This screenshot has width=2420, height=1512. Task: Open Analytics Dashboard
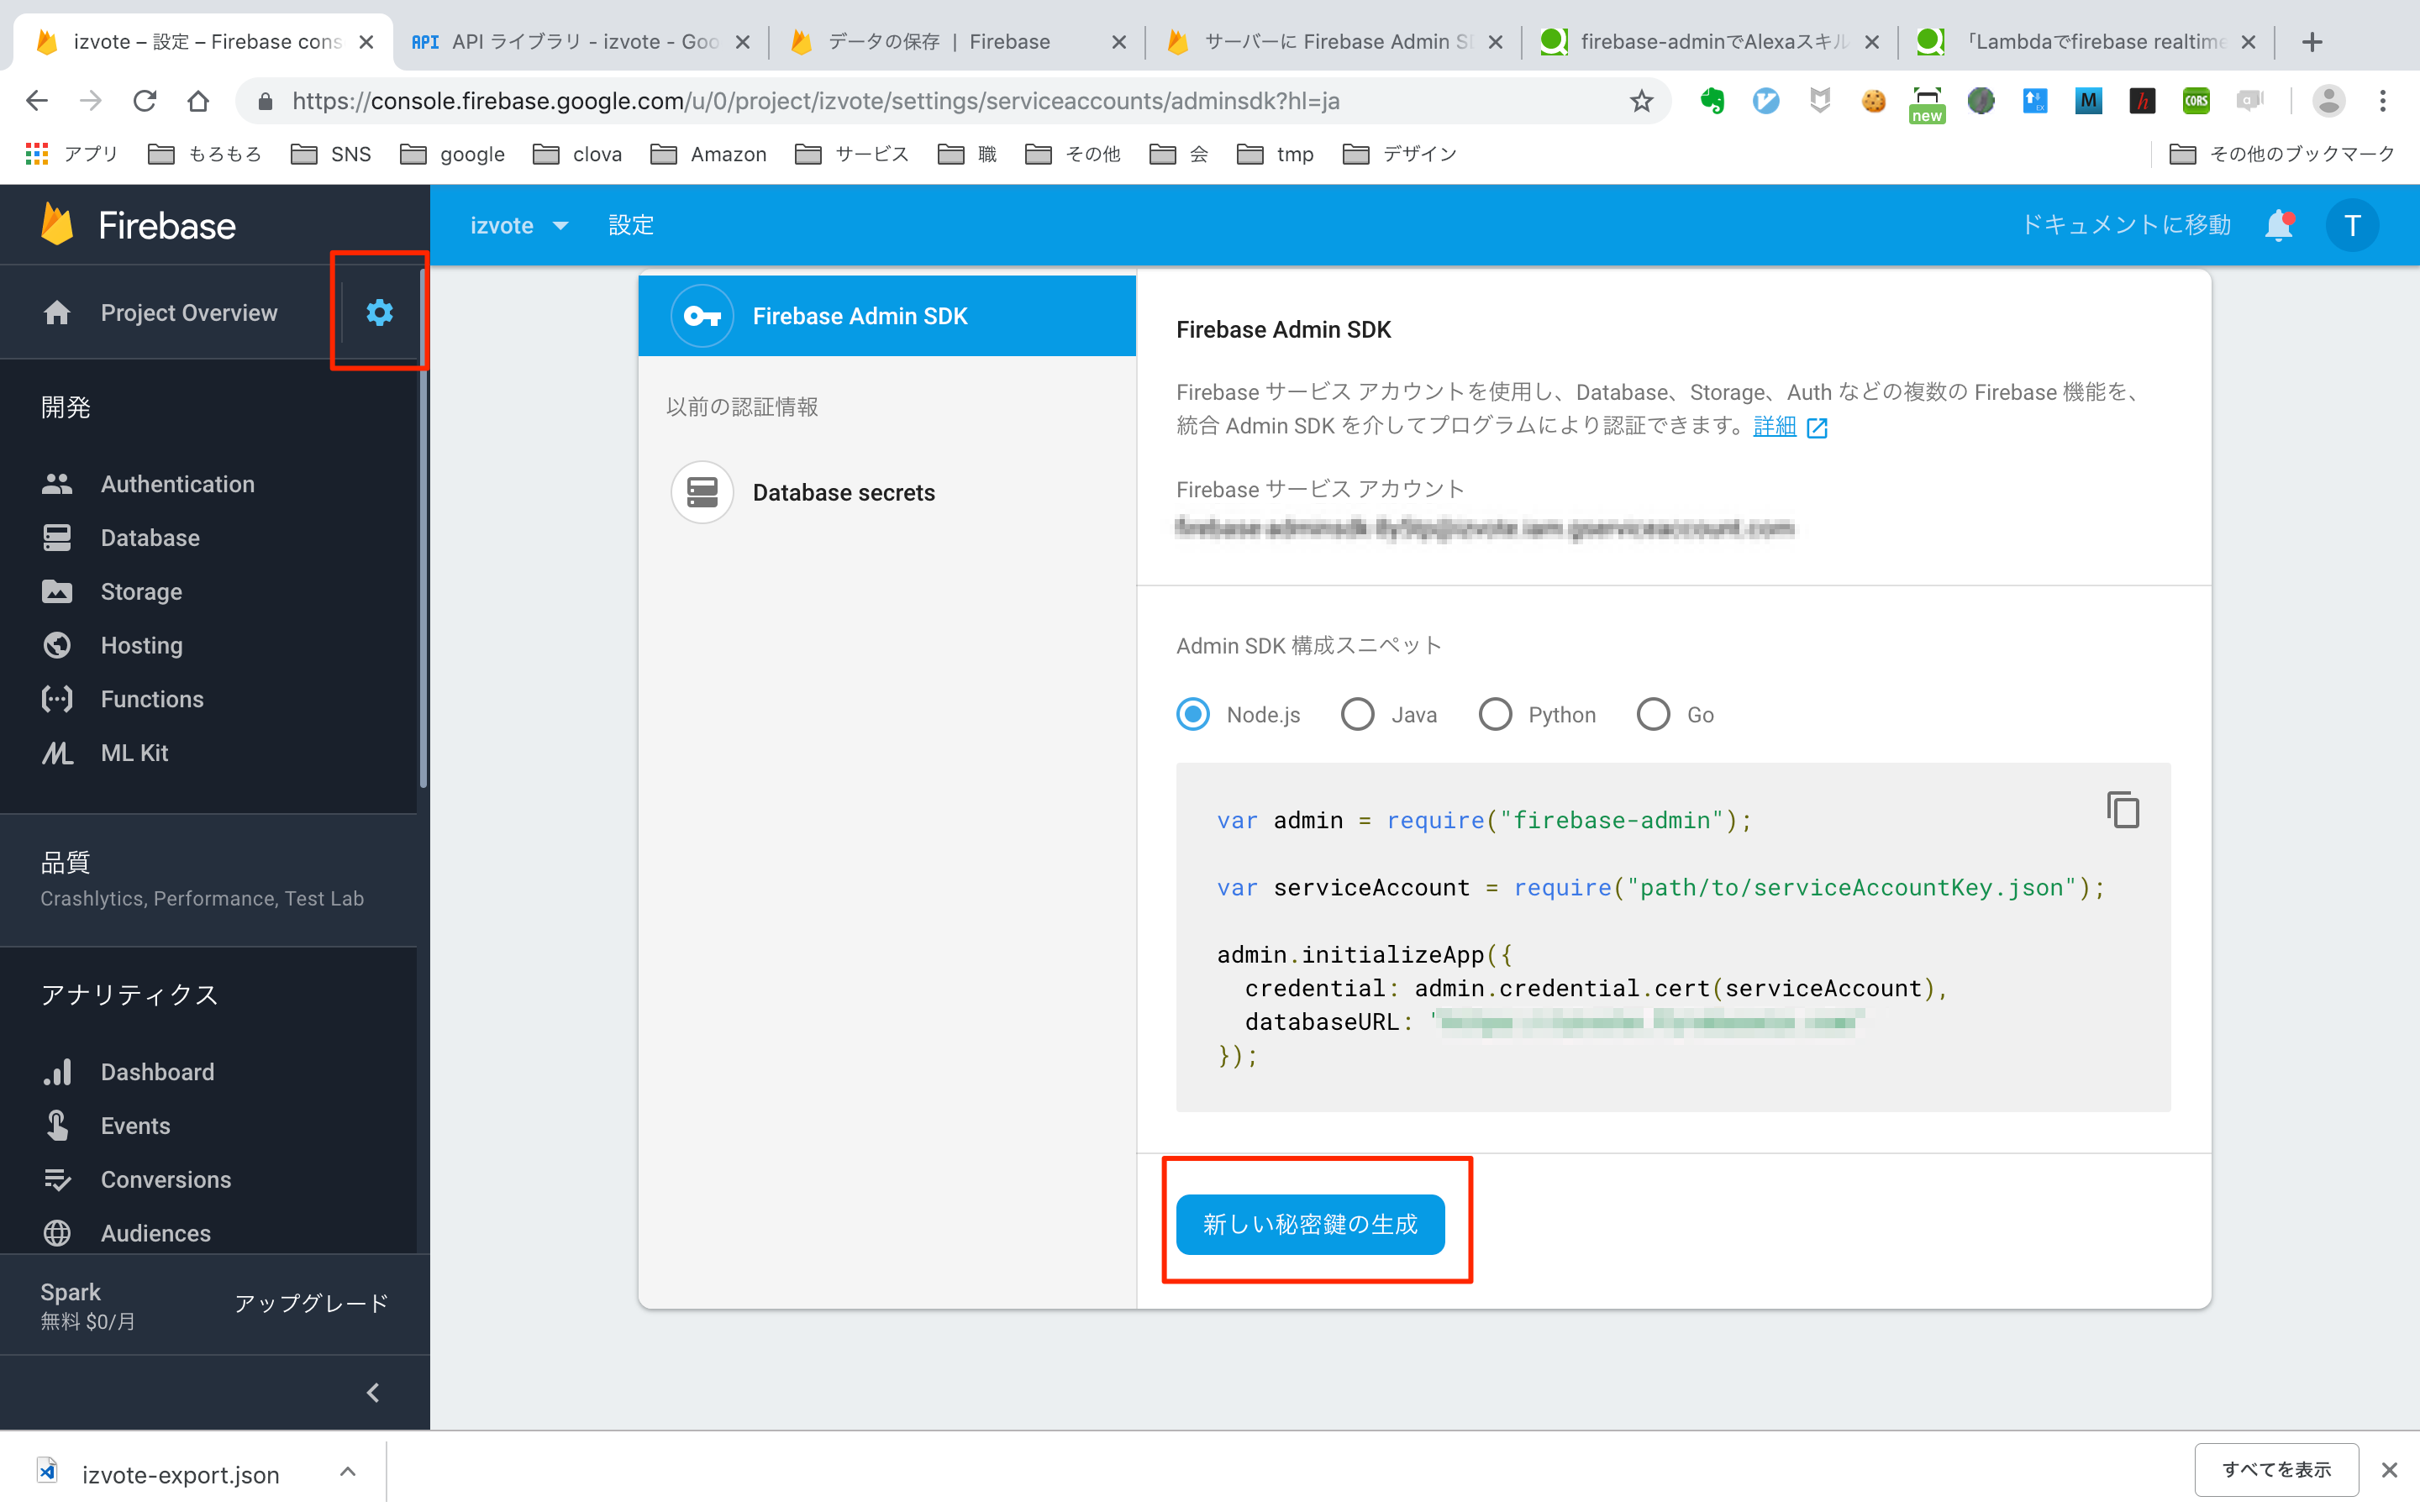157,1071
